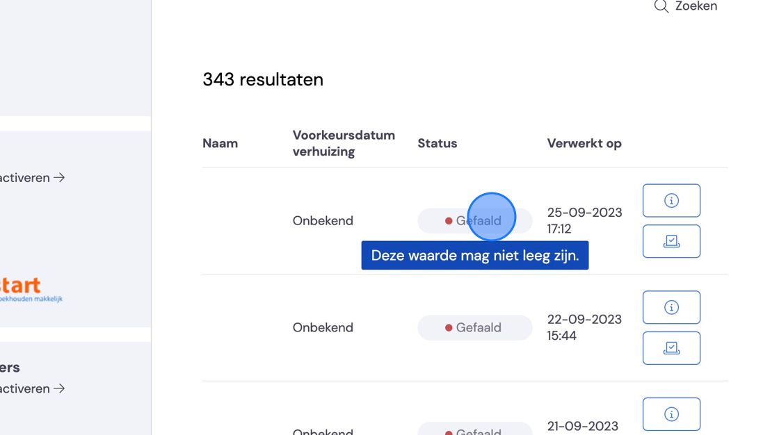This screenshot has width=779, height=435.
Task: Click Gefaald status badge dated 22-09-2023
Action: 474,328
